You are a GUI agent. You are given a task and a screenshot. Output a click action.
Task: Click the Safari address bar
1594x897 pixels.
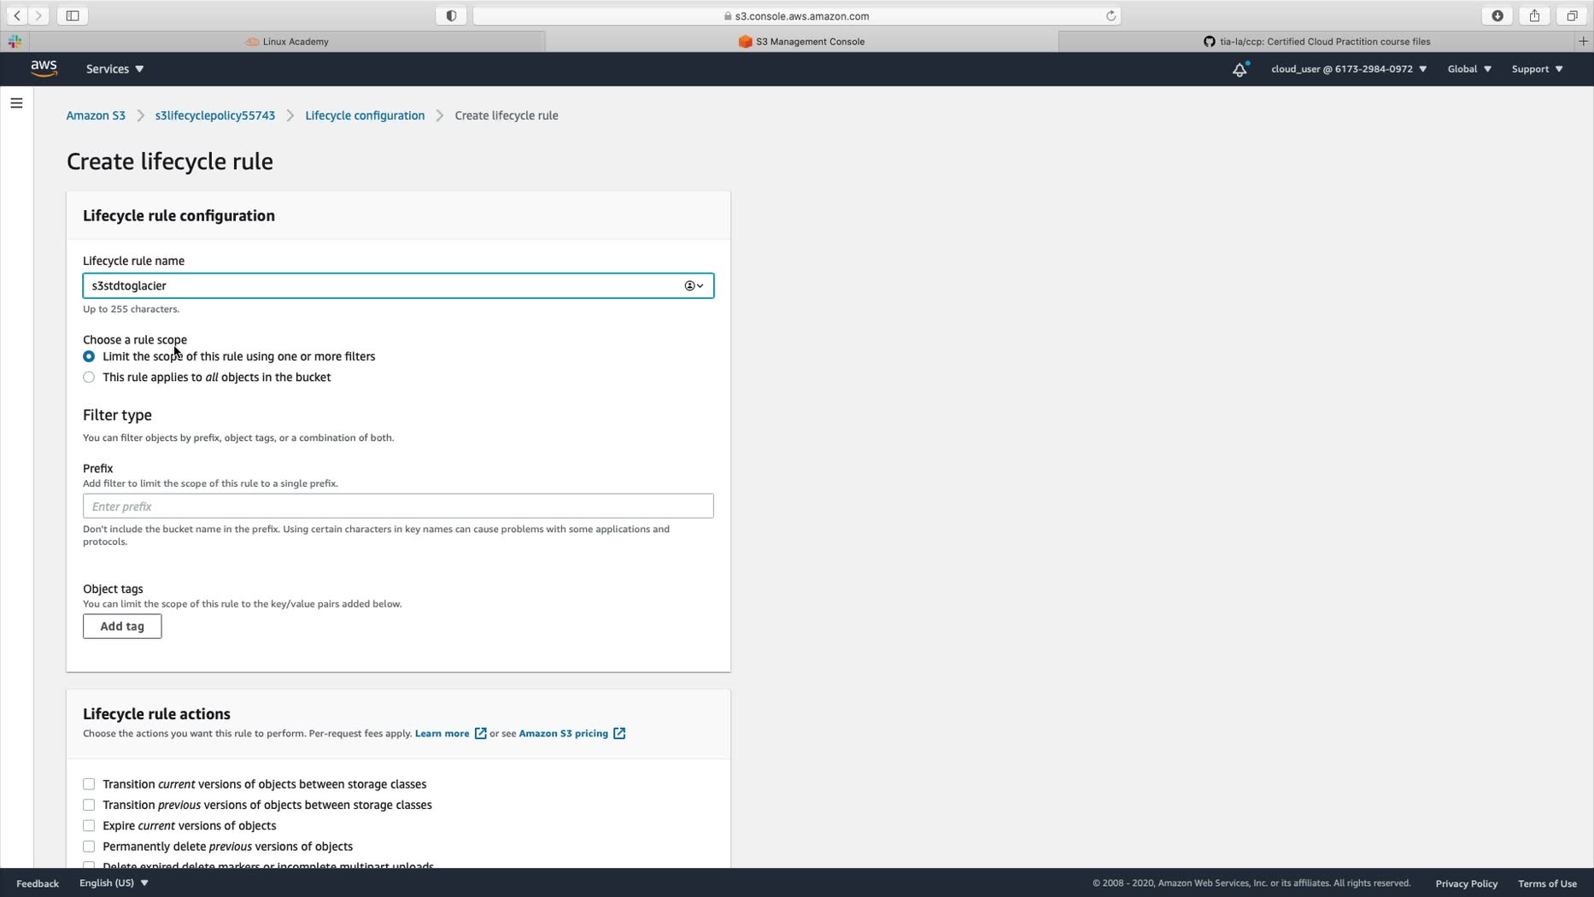797,15
